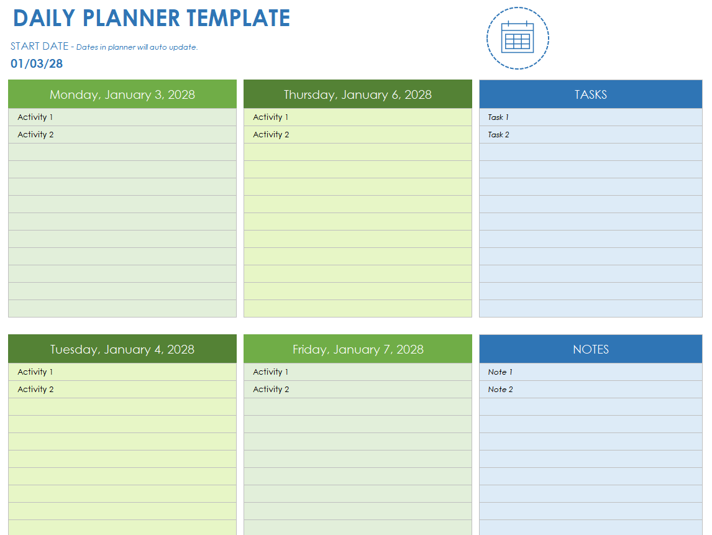
Task: Select the start date 01/03/28 cell
Action: [37, 63]
